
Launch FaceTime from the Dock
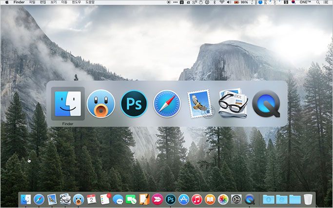coord(131,200)
